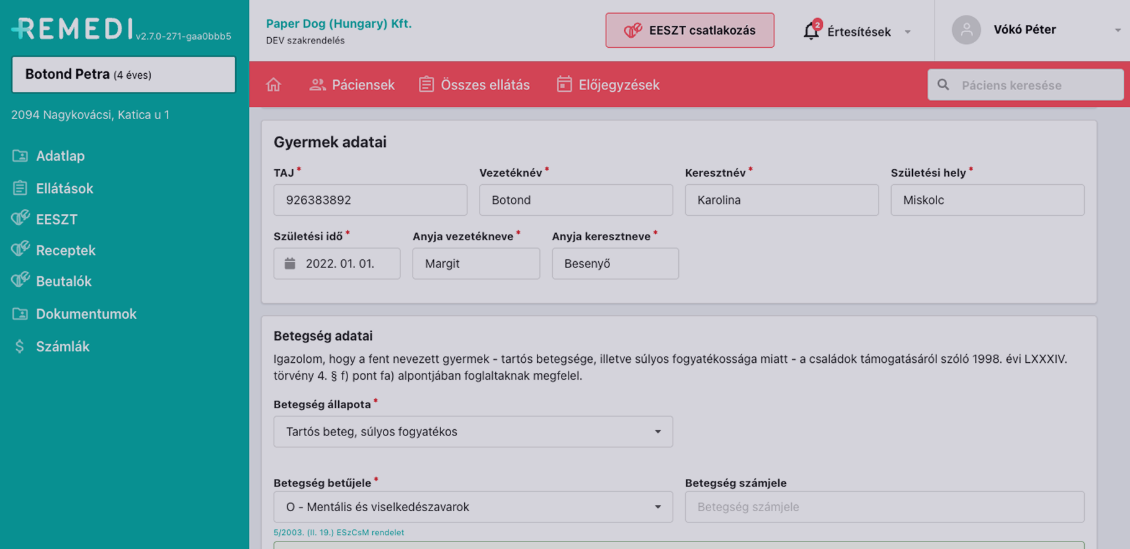Select Receptek in the sidebar
This screenshot has width=1130, height=549.
pos(66,250)
